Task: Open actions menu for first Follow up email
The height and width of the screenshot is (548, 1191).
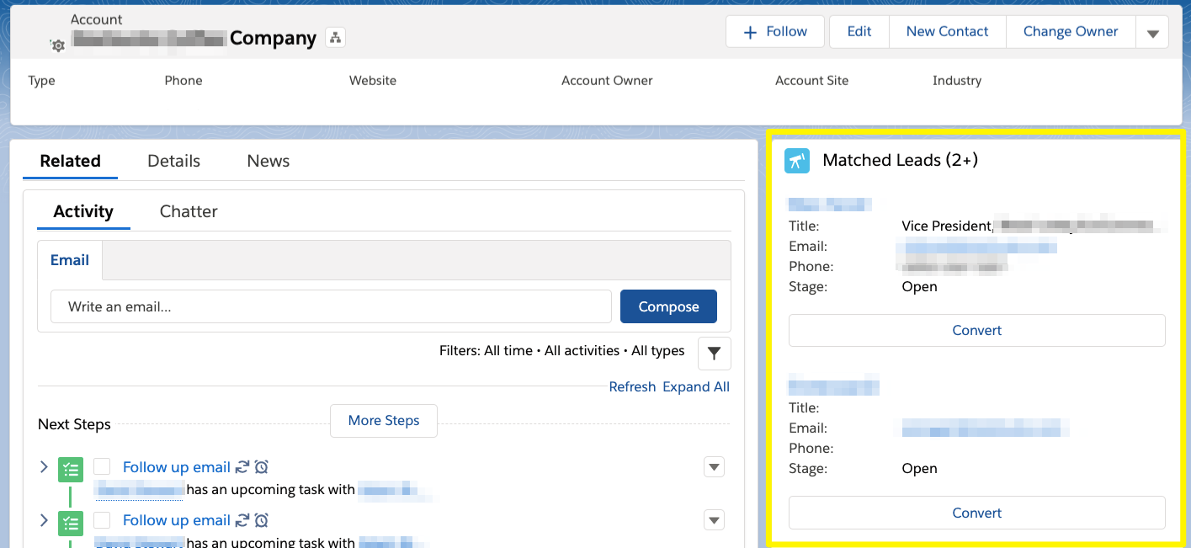Action: [714, 467]
